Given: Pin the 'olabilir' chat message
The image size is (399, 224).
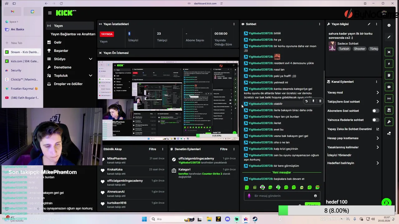Looking at the screenshot, I should [x=313, y=101].
